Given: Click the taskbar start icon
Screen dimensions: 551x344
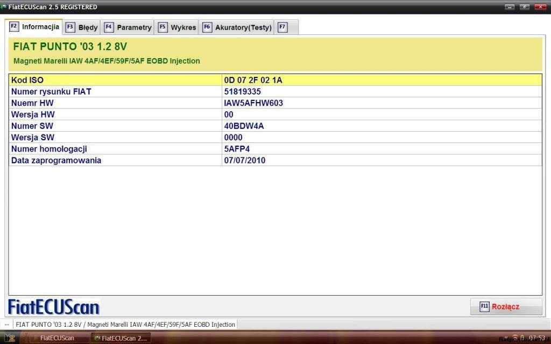Looking at the screenshot, I should pos(10,338).
